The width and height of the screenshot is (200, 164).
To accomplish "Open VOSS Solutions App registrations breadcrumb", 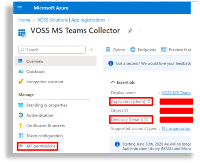I will (x=71, y=20).
